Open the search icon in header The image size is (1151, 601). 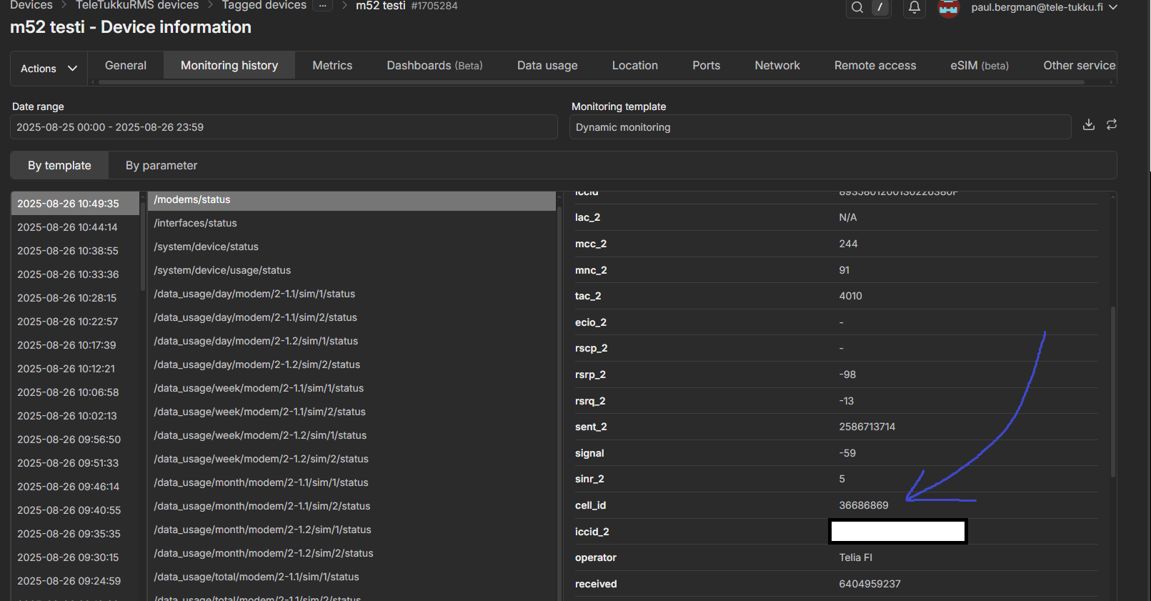click(857, 7)
